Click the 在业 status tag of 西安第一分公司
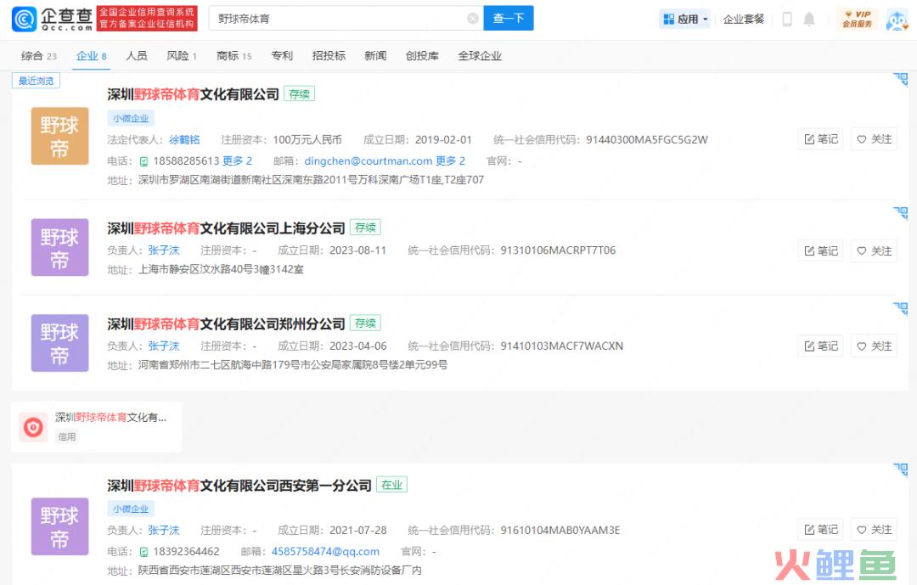Viewport: 917px width, 585px height. (x=391, y=485)
